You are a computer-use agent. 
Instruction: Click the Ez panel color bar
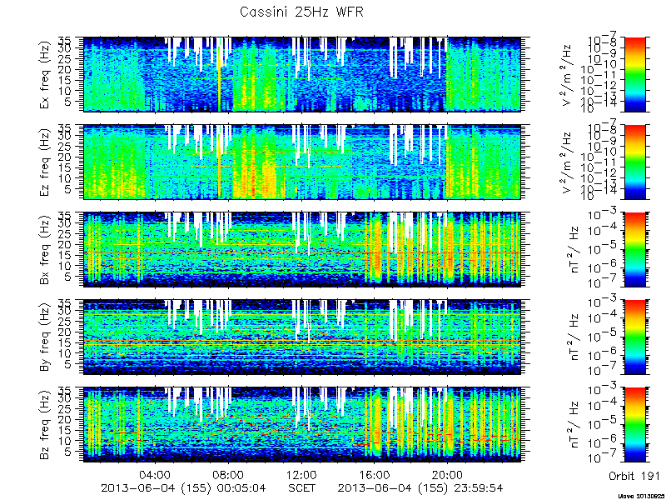634,162
